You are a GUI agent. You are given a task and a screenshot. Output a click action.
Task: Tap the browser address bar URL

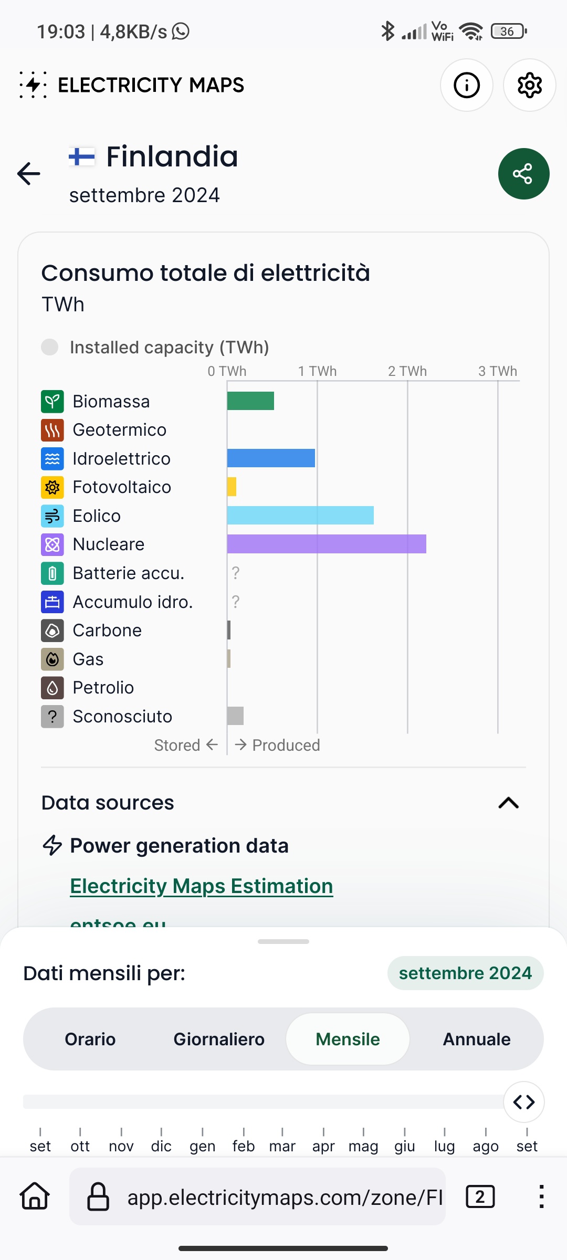pos(285,1198)
